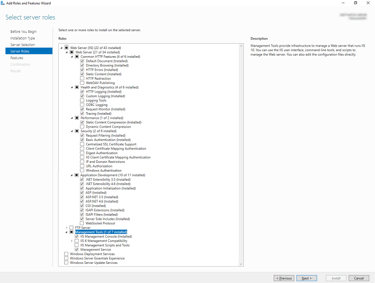375x283 pixels.
Task: Select the Server Roles step
Action: point(29,51)
